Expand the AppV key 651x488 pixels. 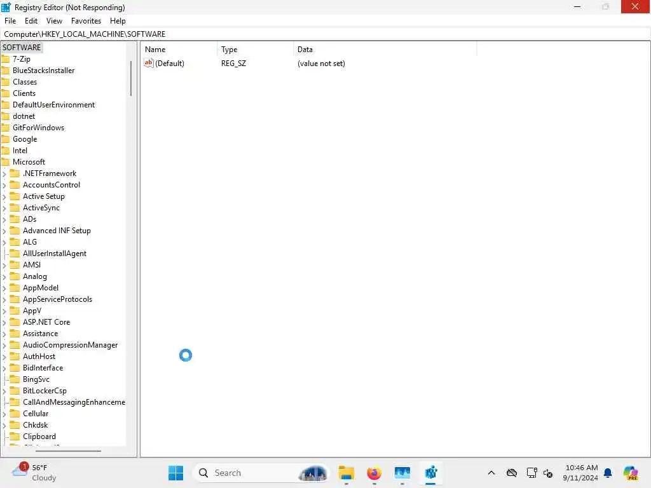(x=4, y=311)
